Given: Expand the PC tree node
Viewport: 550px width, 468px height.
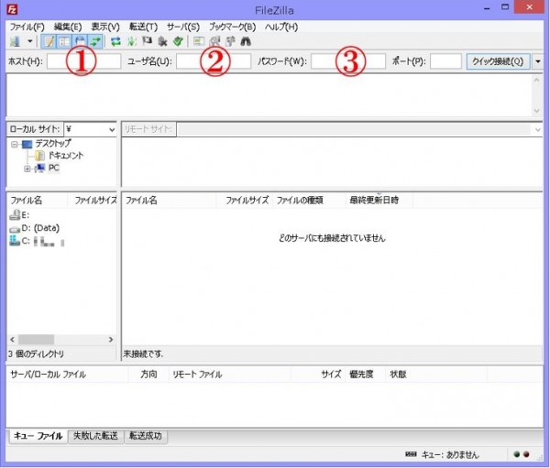Looking at the screenshot, I should click(x=27, y=169).
